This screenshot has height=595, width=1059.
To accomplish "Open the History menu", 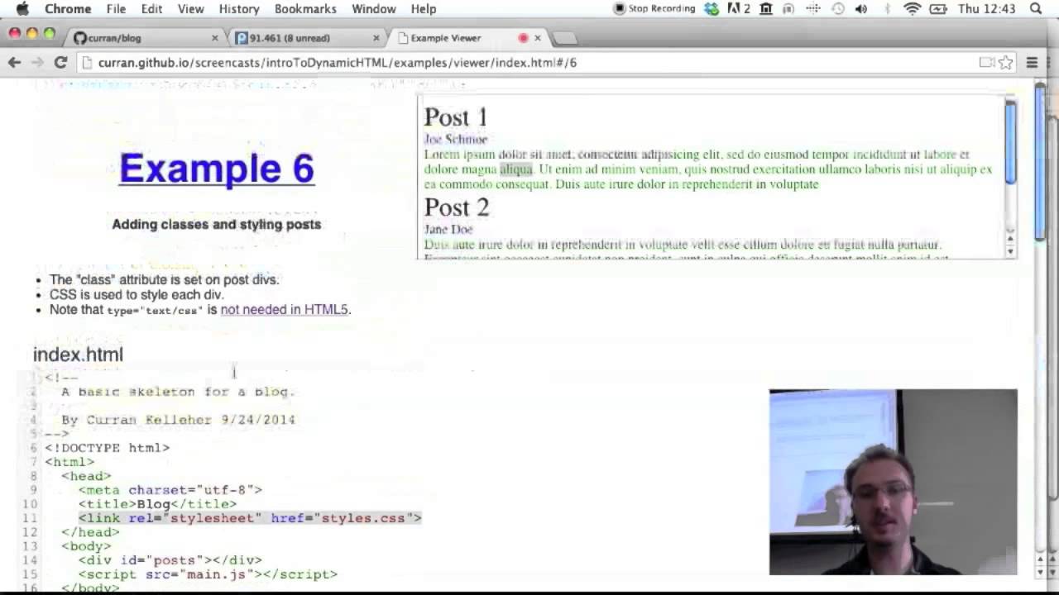I will click(x=239, y=8).
